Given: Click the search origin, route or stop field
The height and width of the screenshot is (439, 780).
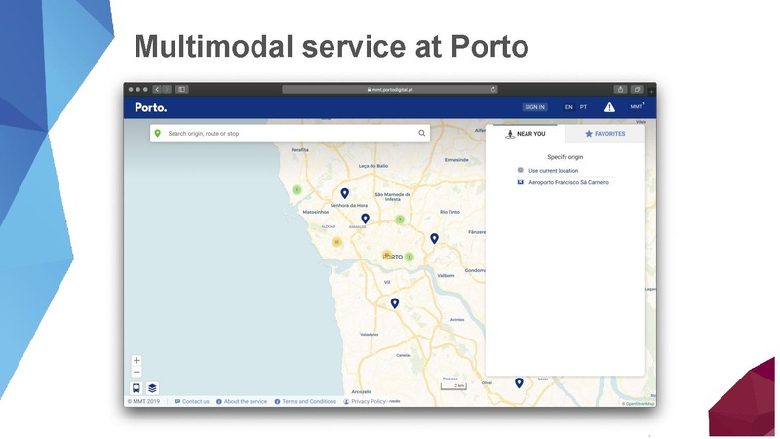Looking at the screenshot, I should 290,134.
